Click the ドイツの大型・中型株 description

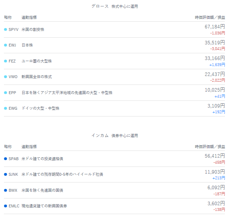click(40, 108)
